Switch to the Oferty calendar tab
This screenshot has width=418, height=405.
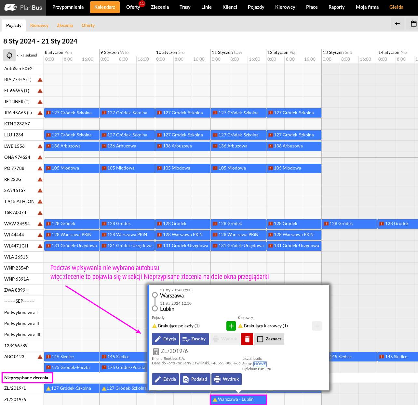click(88, 25)
